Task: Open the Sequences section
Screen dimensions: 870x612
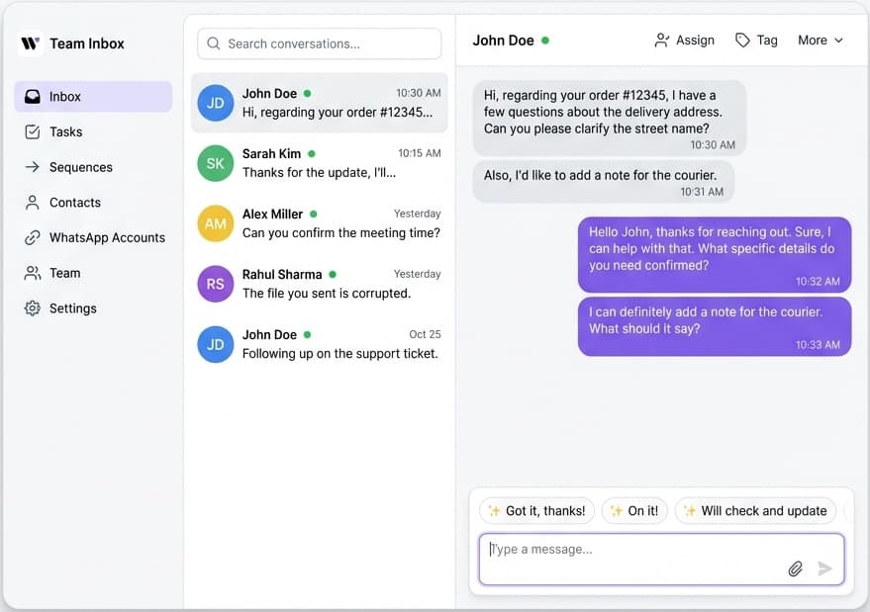Action: point(80,167)
